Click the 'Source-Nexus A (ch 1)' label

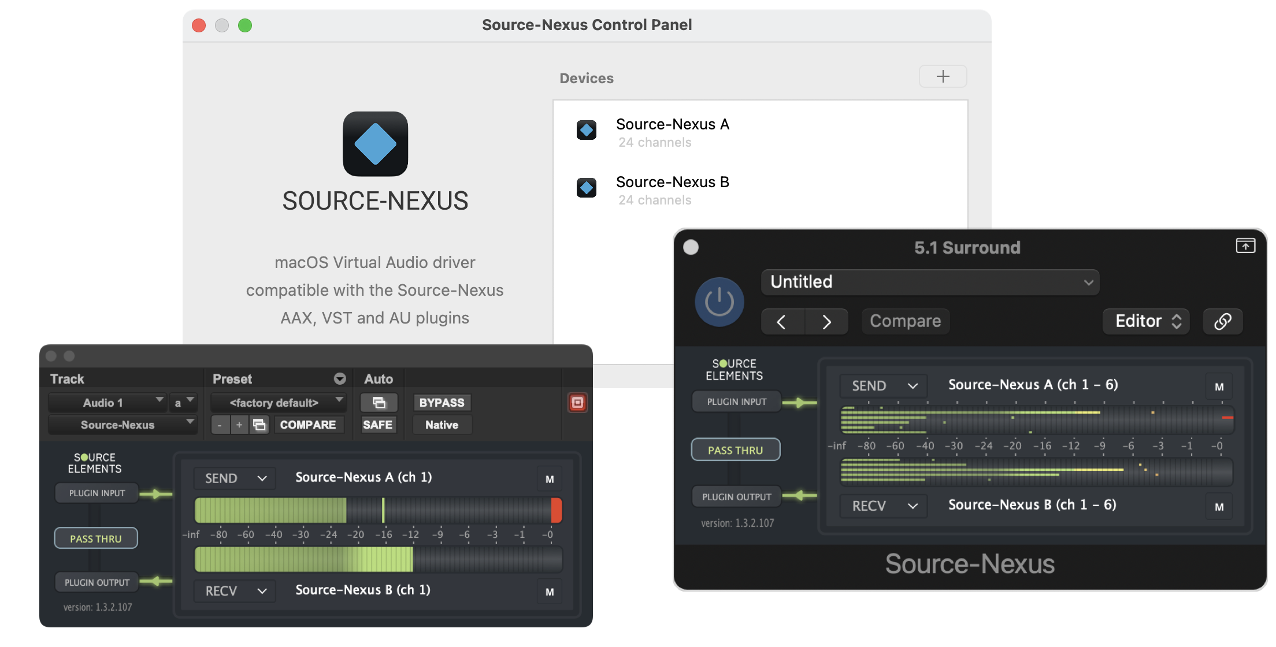point(364,477)
